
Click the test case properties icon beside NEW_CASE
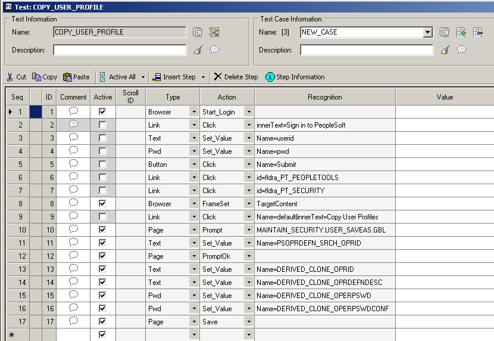click(x=445, y=32)
